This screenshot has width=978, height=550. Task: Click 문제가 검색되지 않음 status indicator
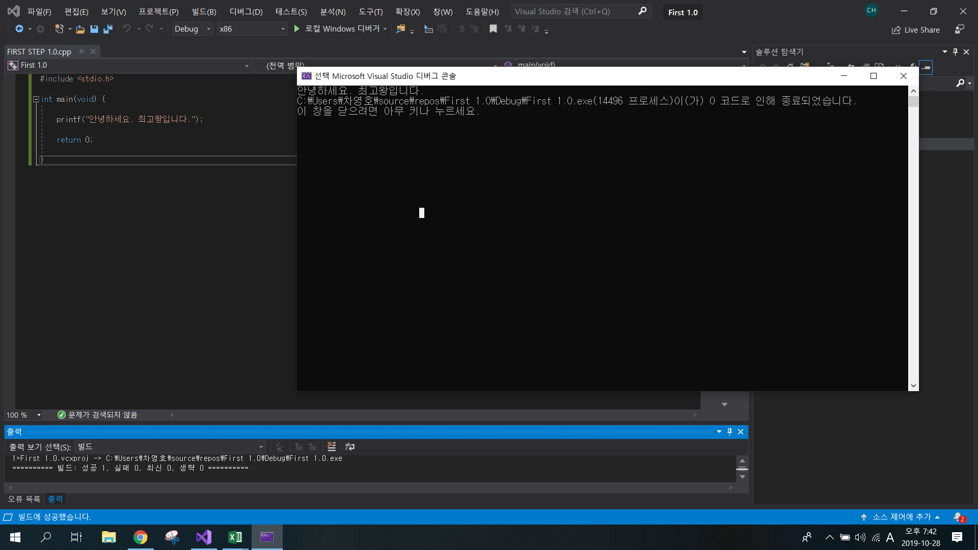click(97, 415)
